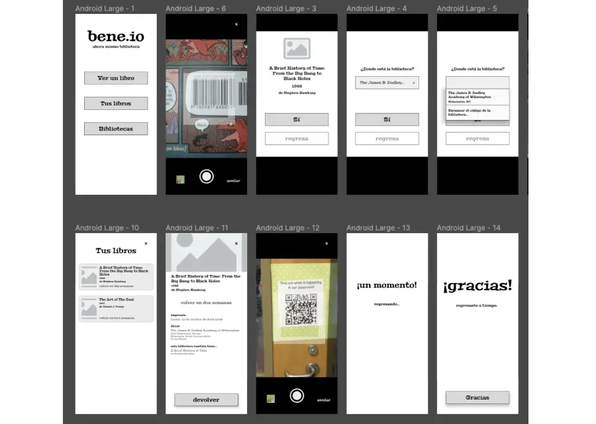Click 'regresa' button in Android Large - 3
The width and height of the screenshot is (596, 424).
(297, 138)
